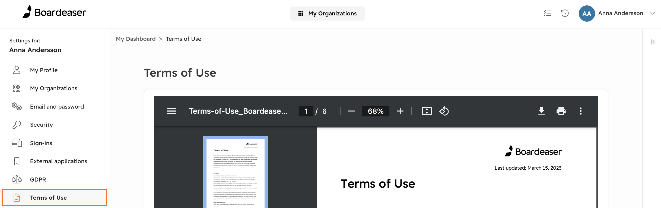The height and width of the screenshot is (208, 661).
Task: Toggle the PDF viewer sidebar menu
Action: 171,111
